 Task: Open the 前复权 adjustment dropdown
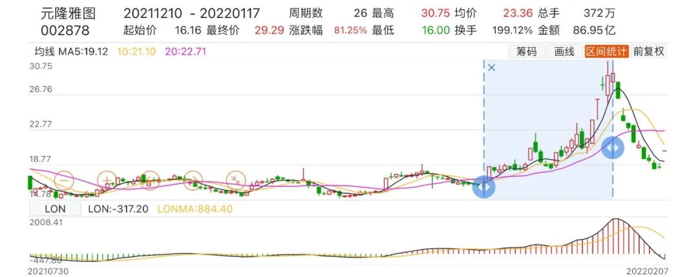[648, 52]
